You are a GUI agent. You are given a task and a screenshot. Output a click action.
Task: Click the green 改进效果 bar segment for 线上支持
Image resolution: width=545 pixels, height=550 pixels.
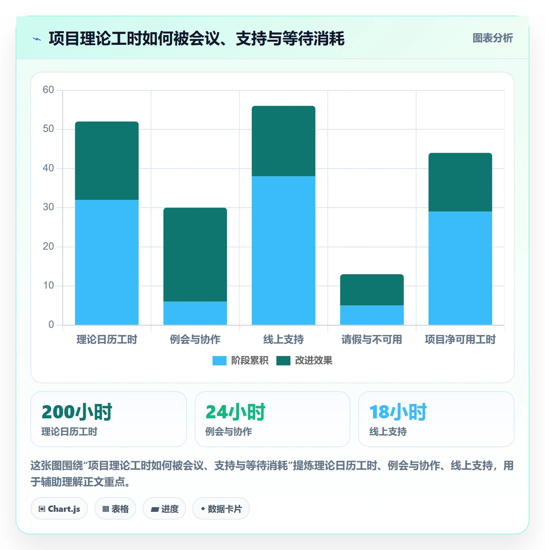click(x=283, y=141)
